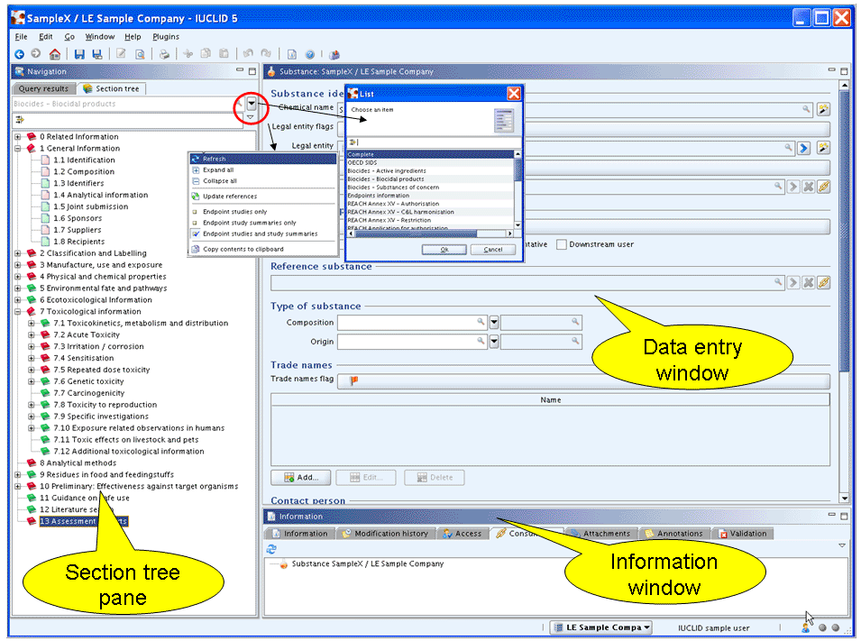Viewport: 861px width, 641px height.
Task: Tick the Downstream user checkbox
Action: [561, 244]
